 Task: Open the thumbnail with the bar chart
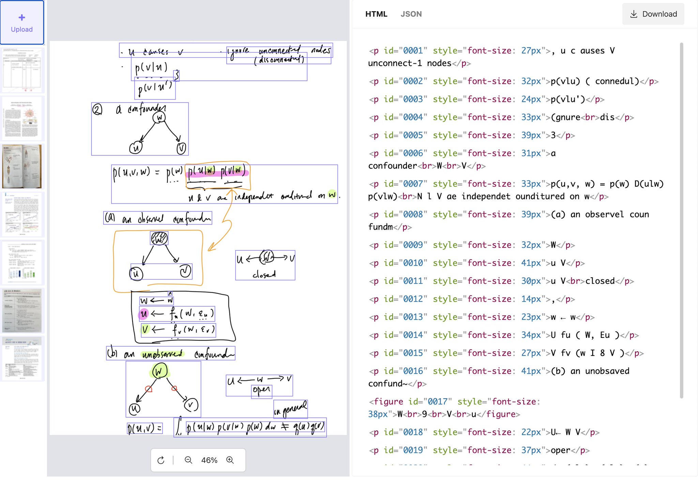[22, 263]
